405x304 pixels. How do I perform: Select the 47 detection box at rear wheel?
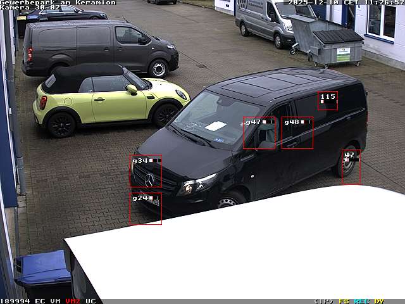coord(351,167)
